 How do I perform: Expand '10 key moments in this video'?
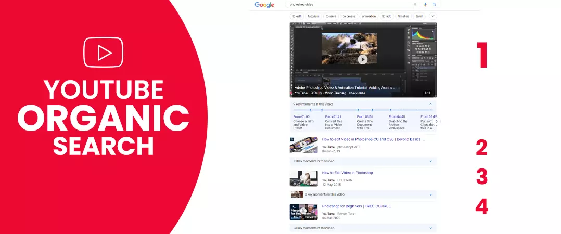click(363, 161)
